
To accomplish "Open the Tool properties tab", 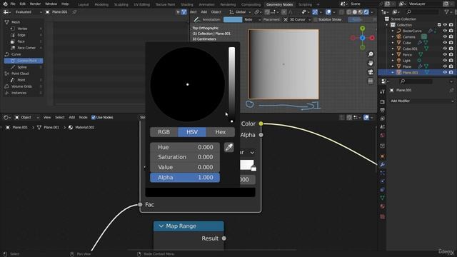I will [382, 92].
